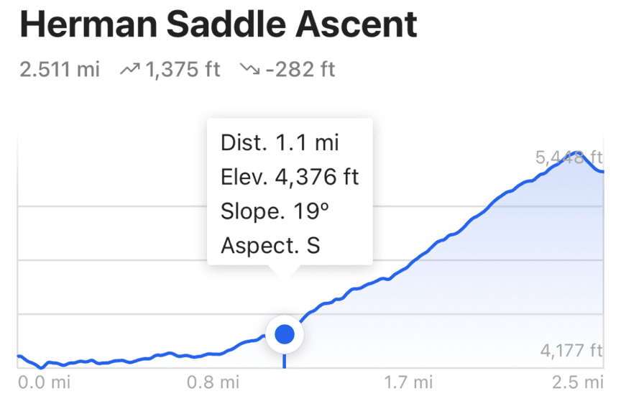Click the Elev. 4,376 ft tooltip line
This screenshot has width=621, height=404.
[289, 176]
